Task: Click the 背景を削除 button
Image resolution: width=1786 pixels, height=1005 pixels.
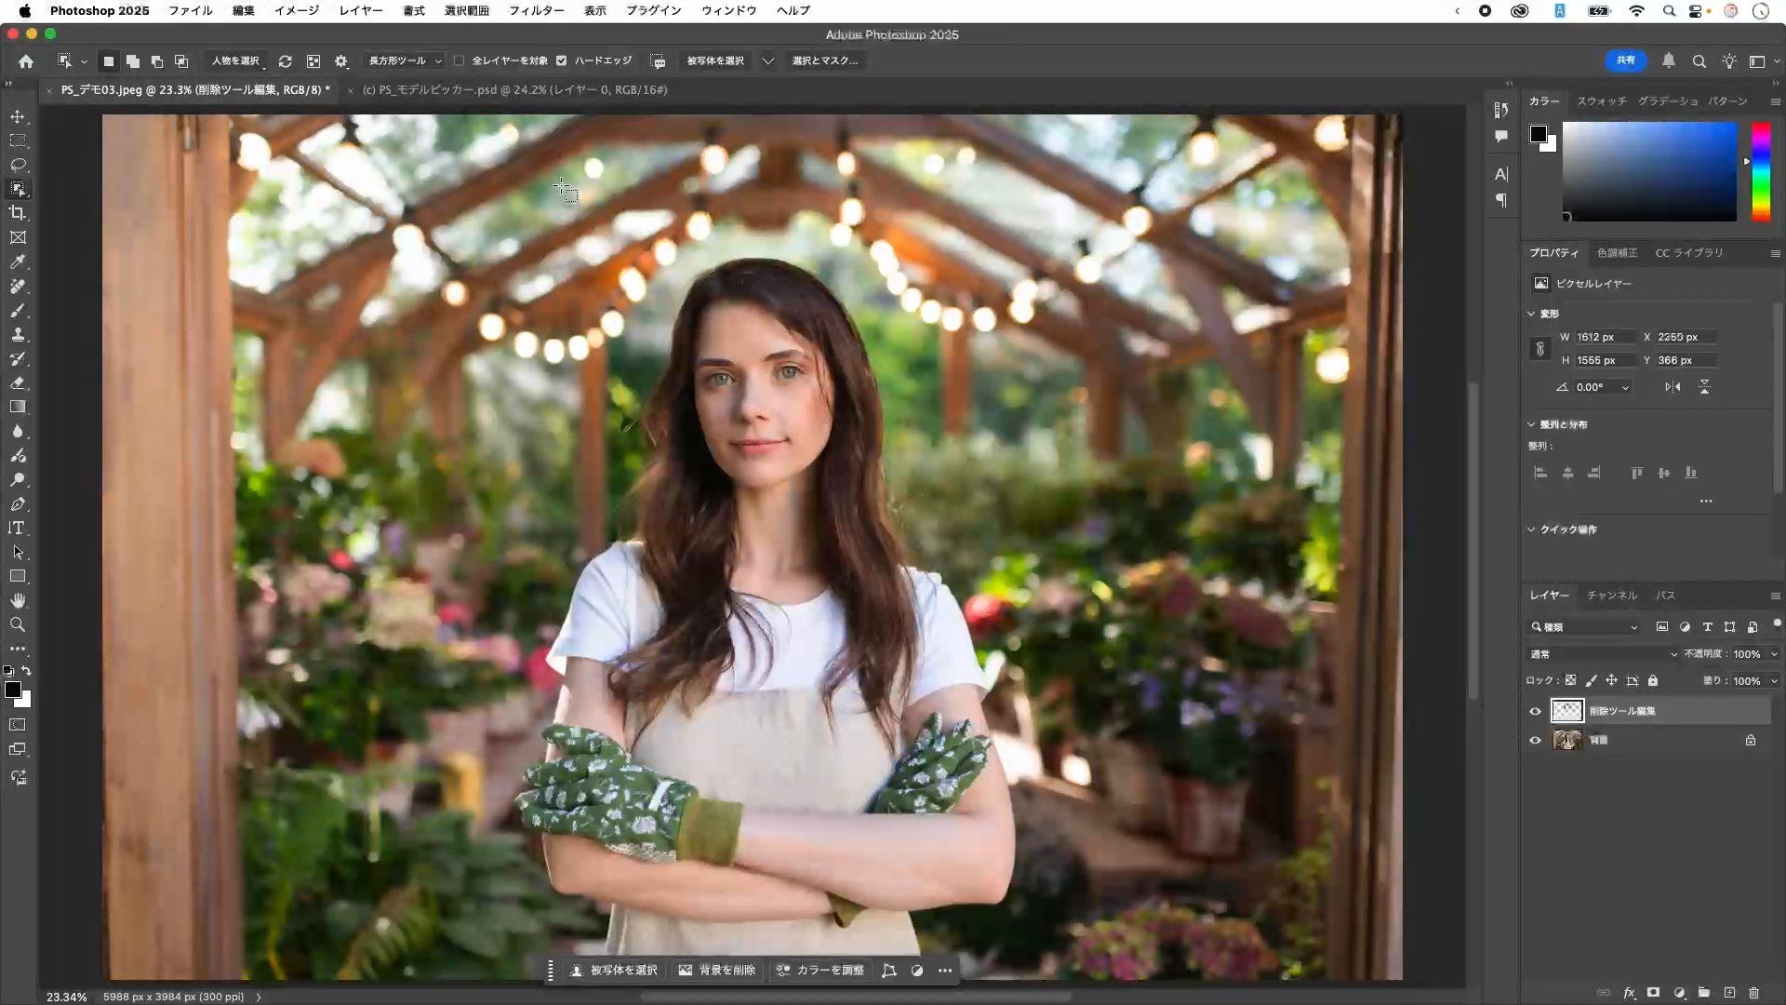Action: (717, 971)
